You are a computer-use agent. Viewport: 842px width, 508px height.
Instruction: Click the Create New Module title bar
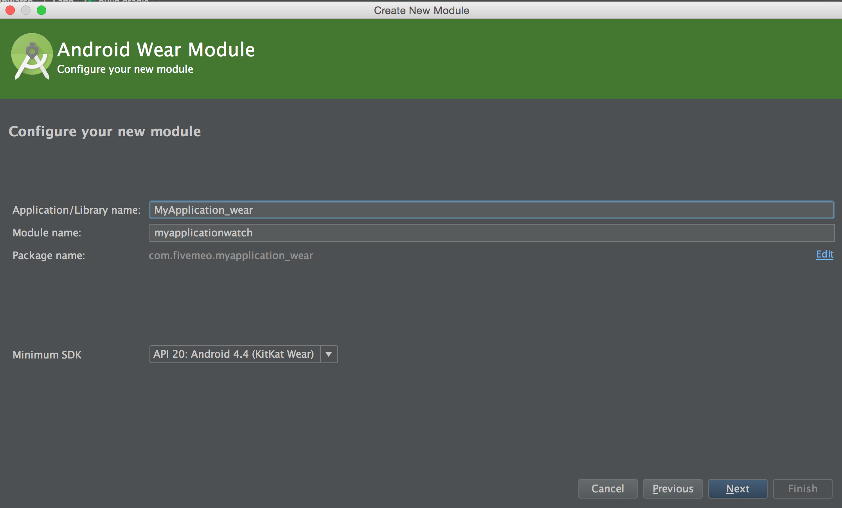coord(421,10)
